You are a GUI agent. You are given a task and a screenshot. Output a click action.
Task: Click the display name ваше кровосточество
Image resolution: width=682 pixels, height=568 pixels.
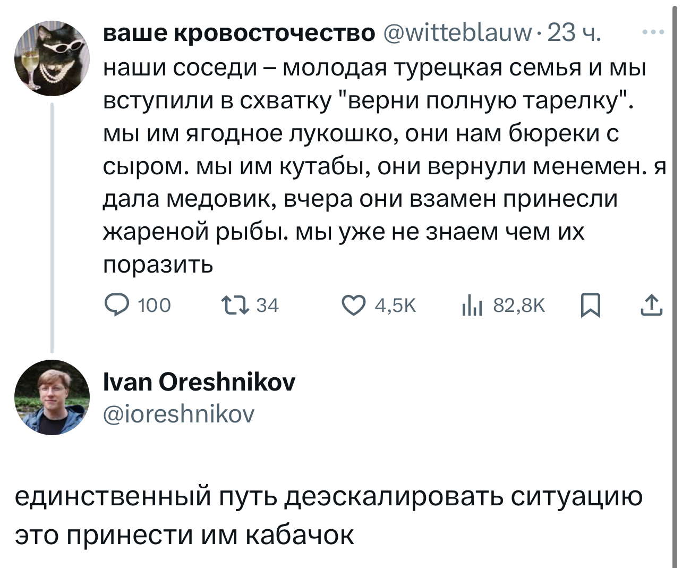[x=238, y=33]
